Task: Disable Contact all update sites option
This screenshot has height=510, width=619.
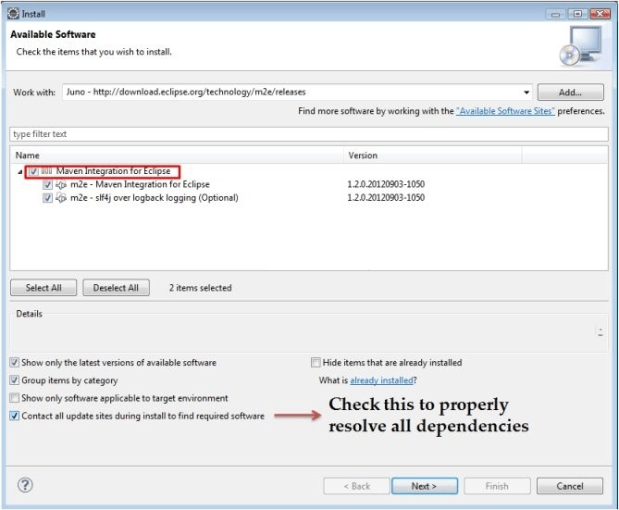Action: tap(14, 416)
